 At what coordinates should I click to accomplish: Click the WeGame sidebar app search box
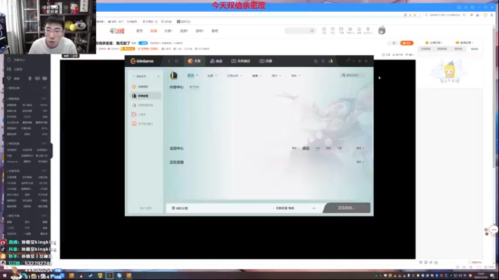point(143,76)
